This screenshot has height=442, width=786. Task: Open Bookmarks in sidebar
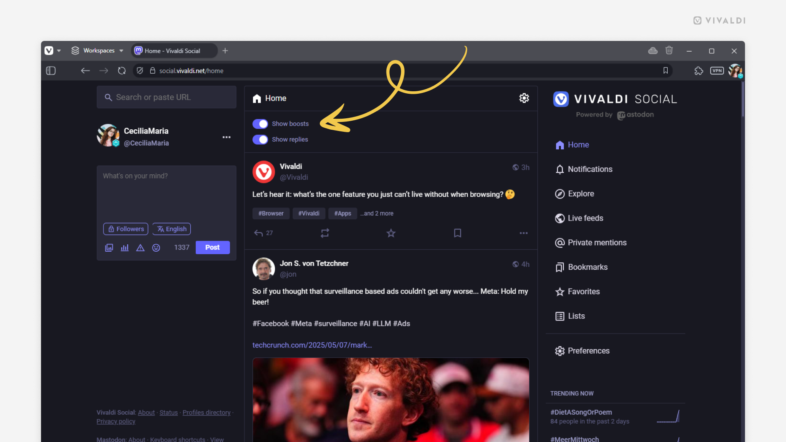(581, 268)
